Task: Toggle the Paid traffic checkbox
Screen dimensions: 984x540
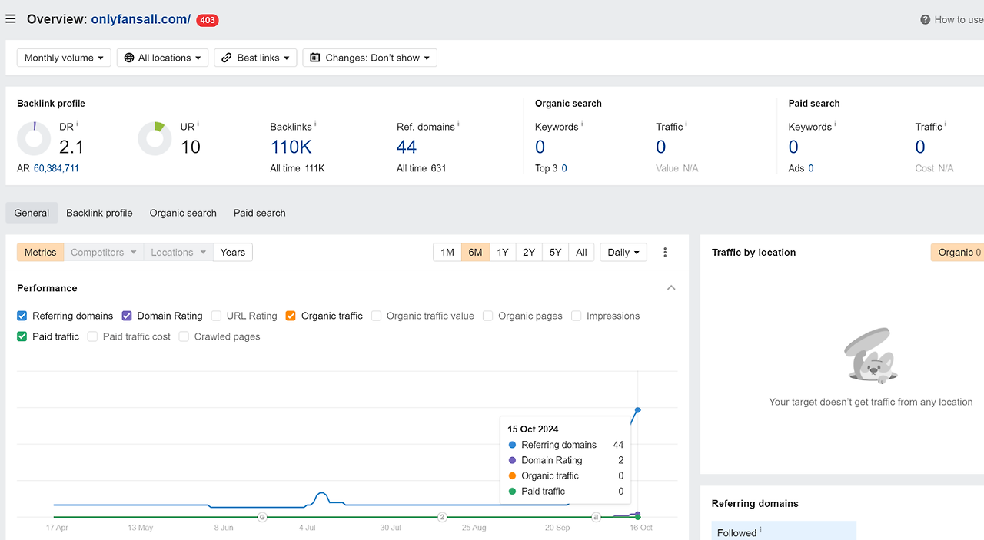Action: tap(22, 336)
